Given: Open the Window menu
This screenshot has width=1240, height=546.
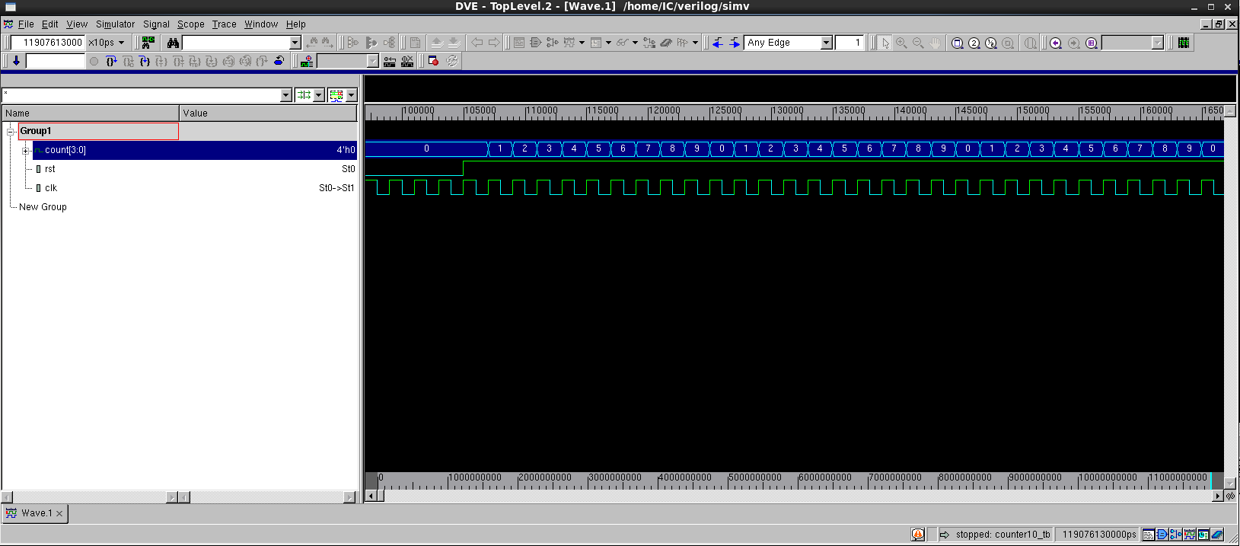Looking at the screenshot, I should point(261,24).
